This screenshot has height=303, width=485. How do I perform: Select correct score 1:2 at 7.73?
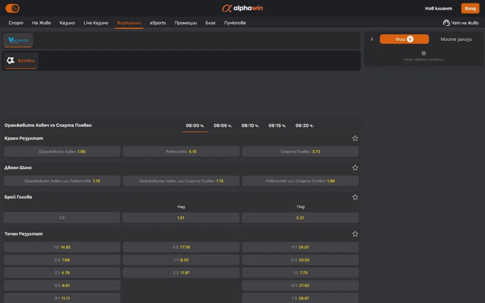coord(300,273)
